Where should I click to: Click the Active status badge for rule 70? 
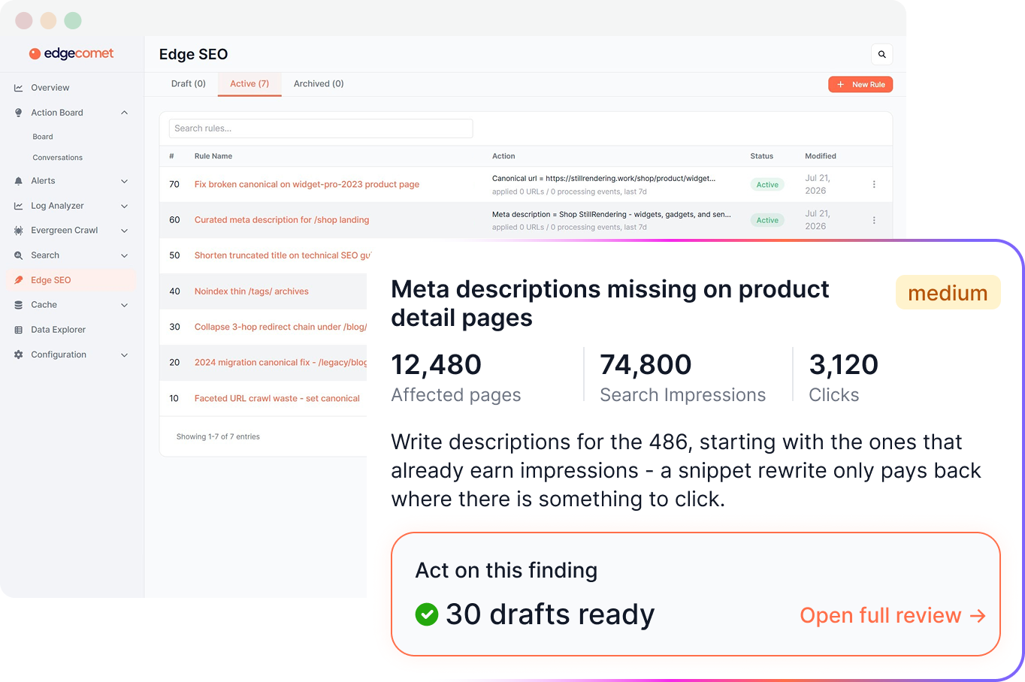pyautogui.click(x=767, y=185)
